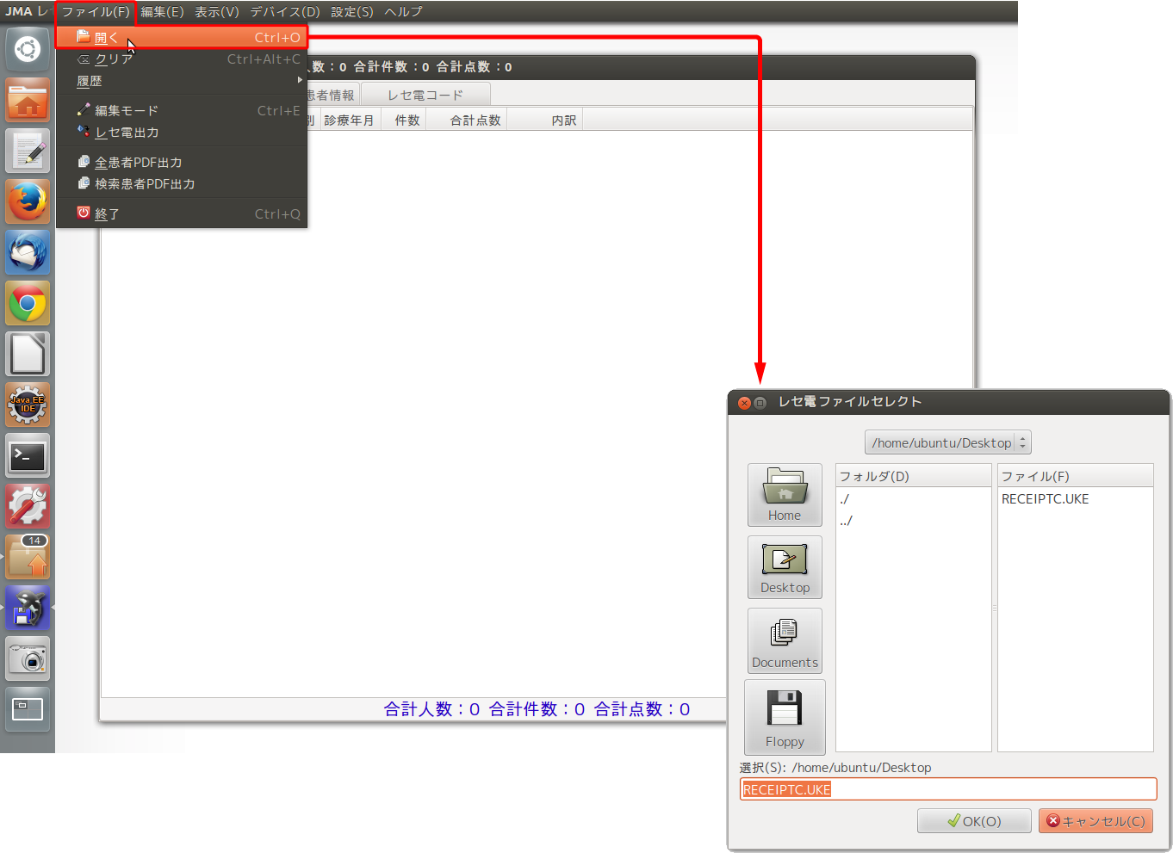Close the レセ電ファイルセレクト dialog
This screenshot has width=1173, height=853.
click(744, 402)
